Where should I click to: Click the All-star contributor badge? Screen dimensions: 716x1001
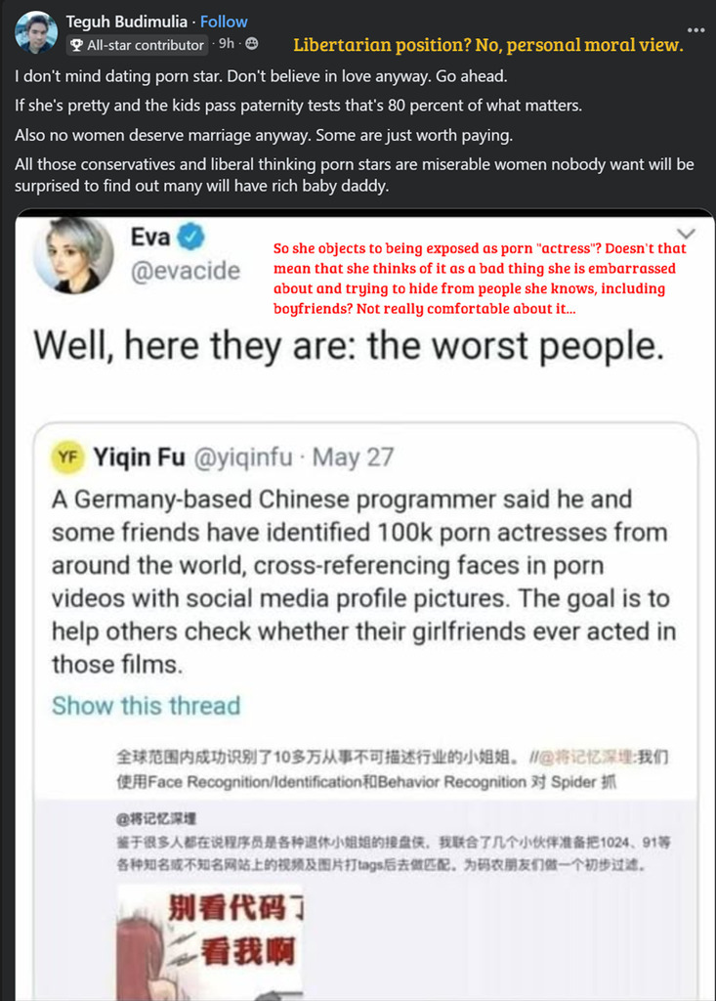137,45
